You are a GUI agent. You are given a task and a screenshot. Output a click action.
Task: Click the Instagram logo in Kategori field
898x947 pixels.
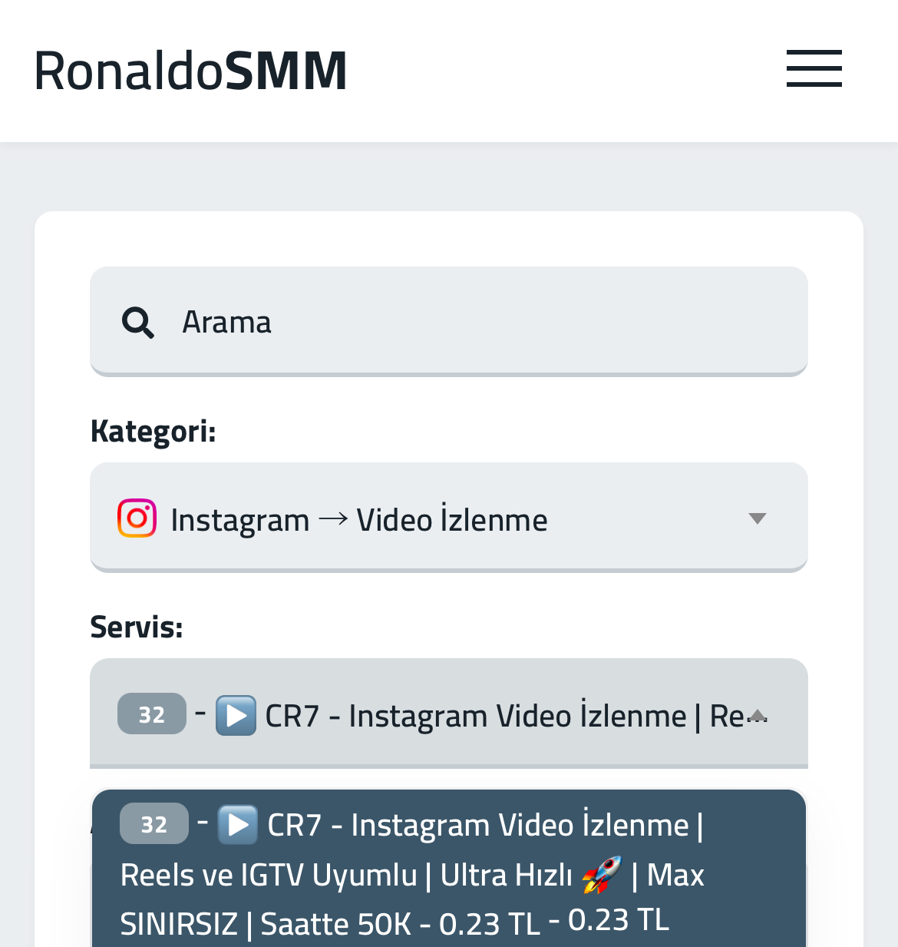(x=137, y=518)
